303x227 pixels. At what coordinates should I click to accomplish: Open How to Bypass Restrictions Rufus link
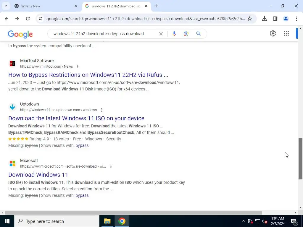click(88, 75)
